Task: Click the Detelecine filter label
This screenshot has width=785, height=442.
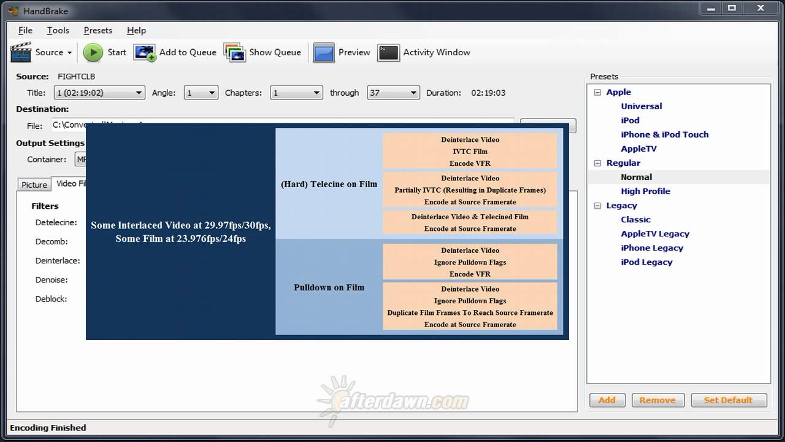Action: pos(56,222)
